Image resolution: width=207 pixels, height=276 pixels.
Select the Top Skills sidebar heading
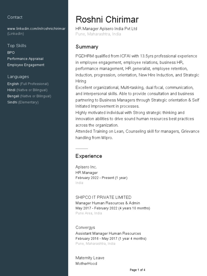coord(17,46)
